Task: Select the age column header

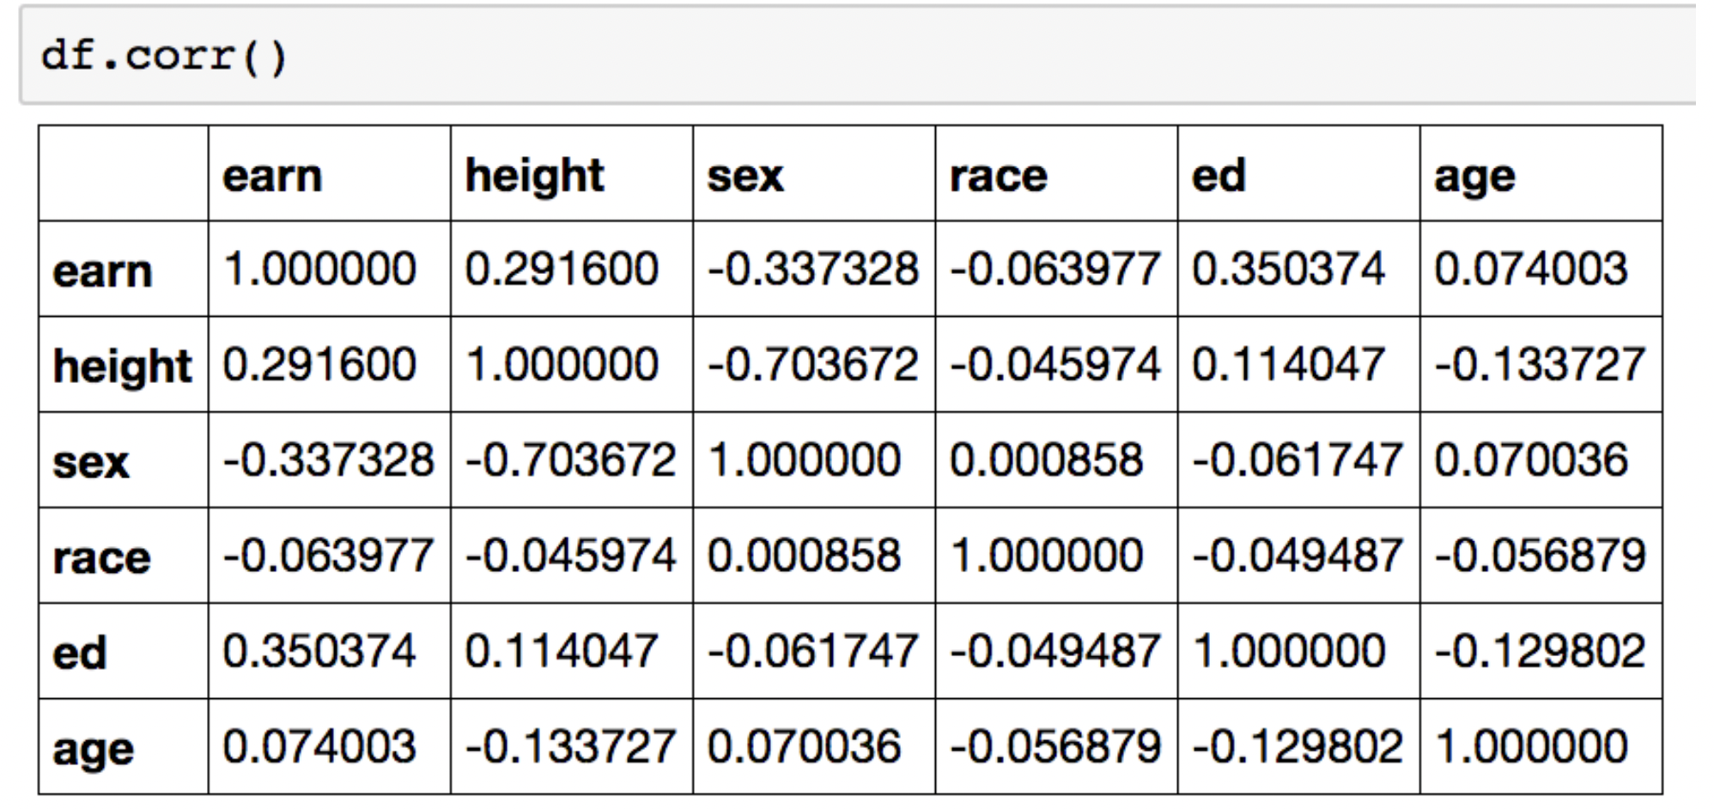Action: tap(1541, 173)
